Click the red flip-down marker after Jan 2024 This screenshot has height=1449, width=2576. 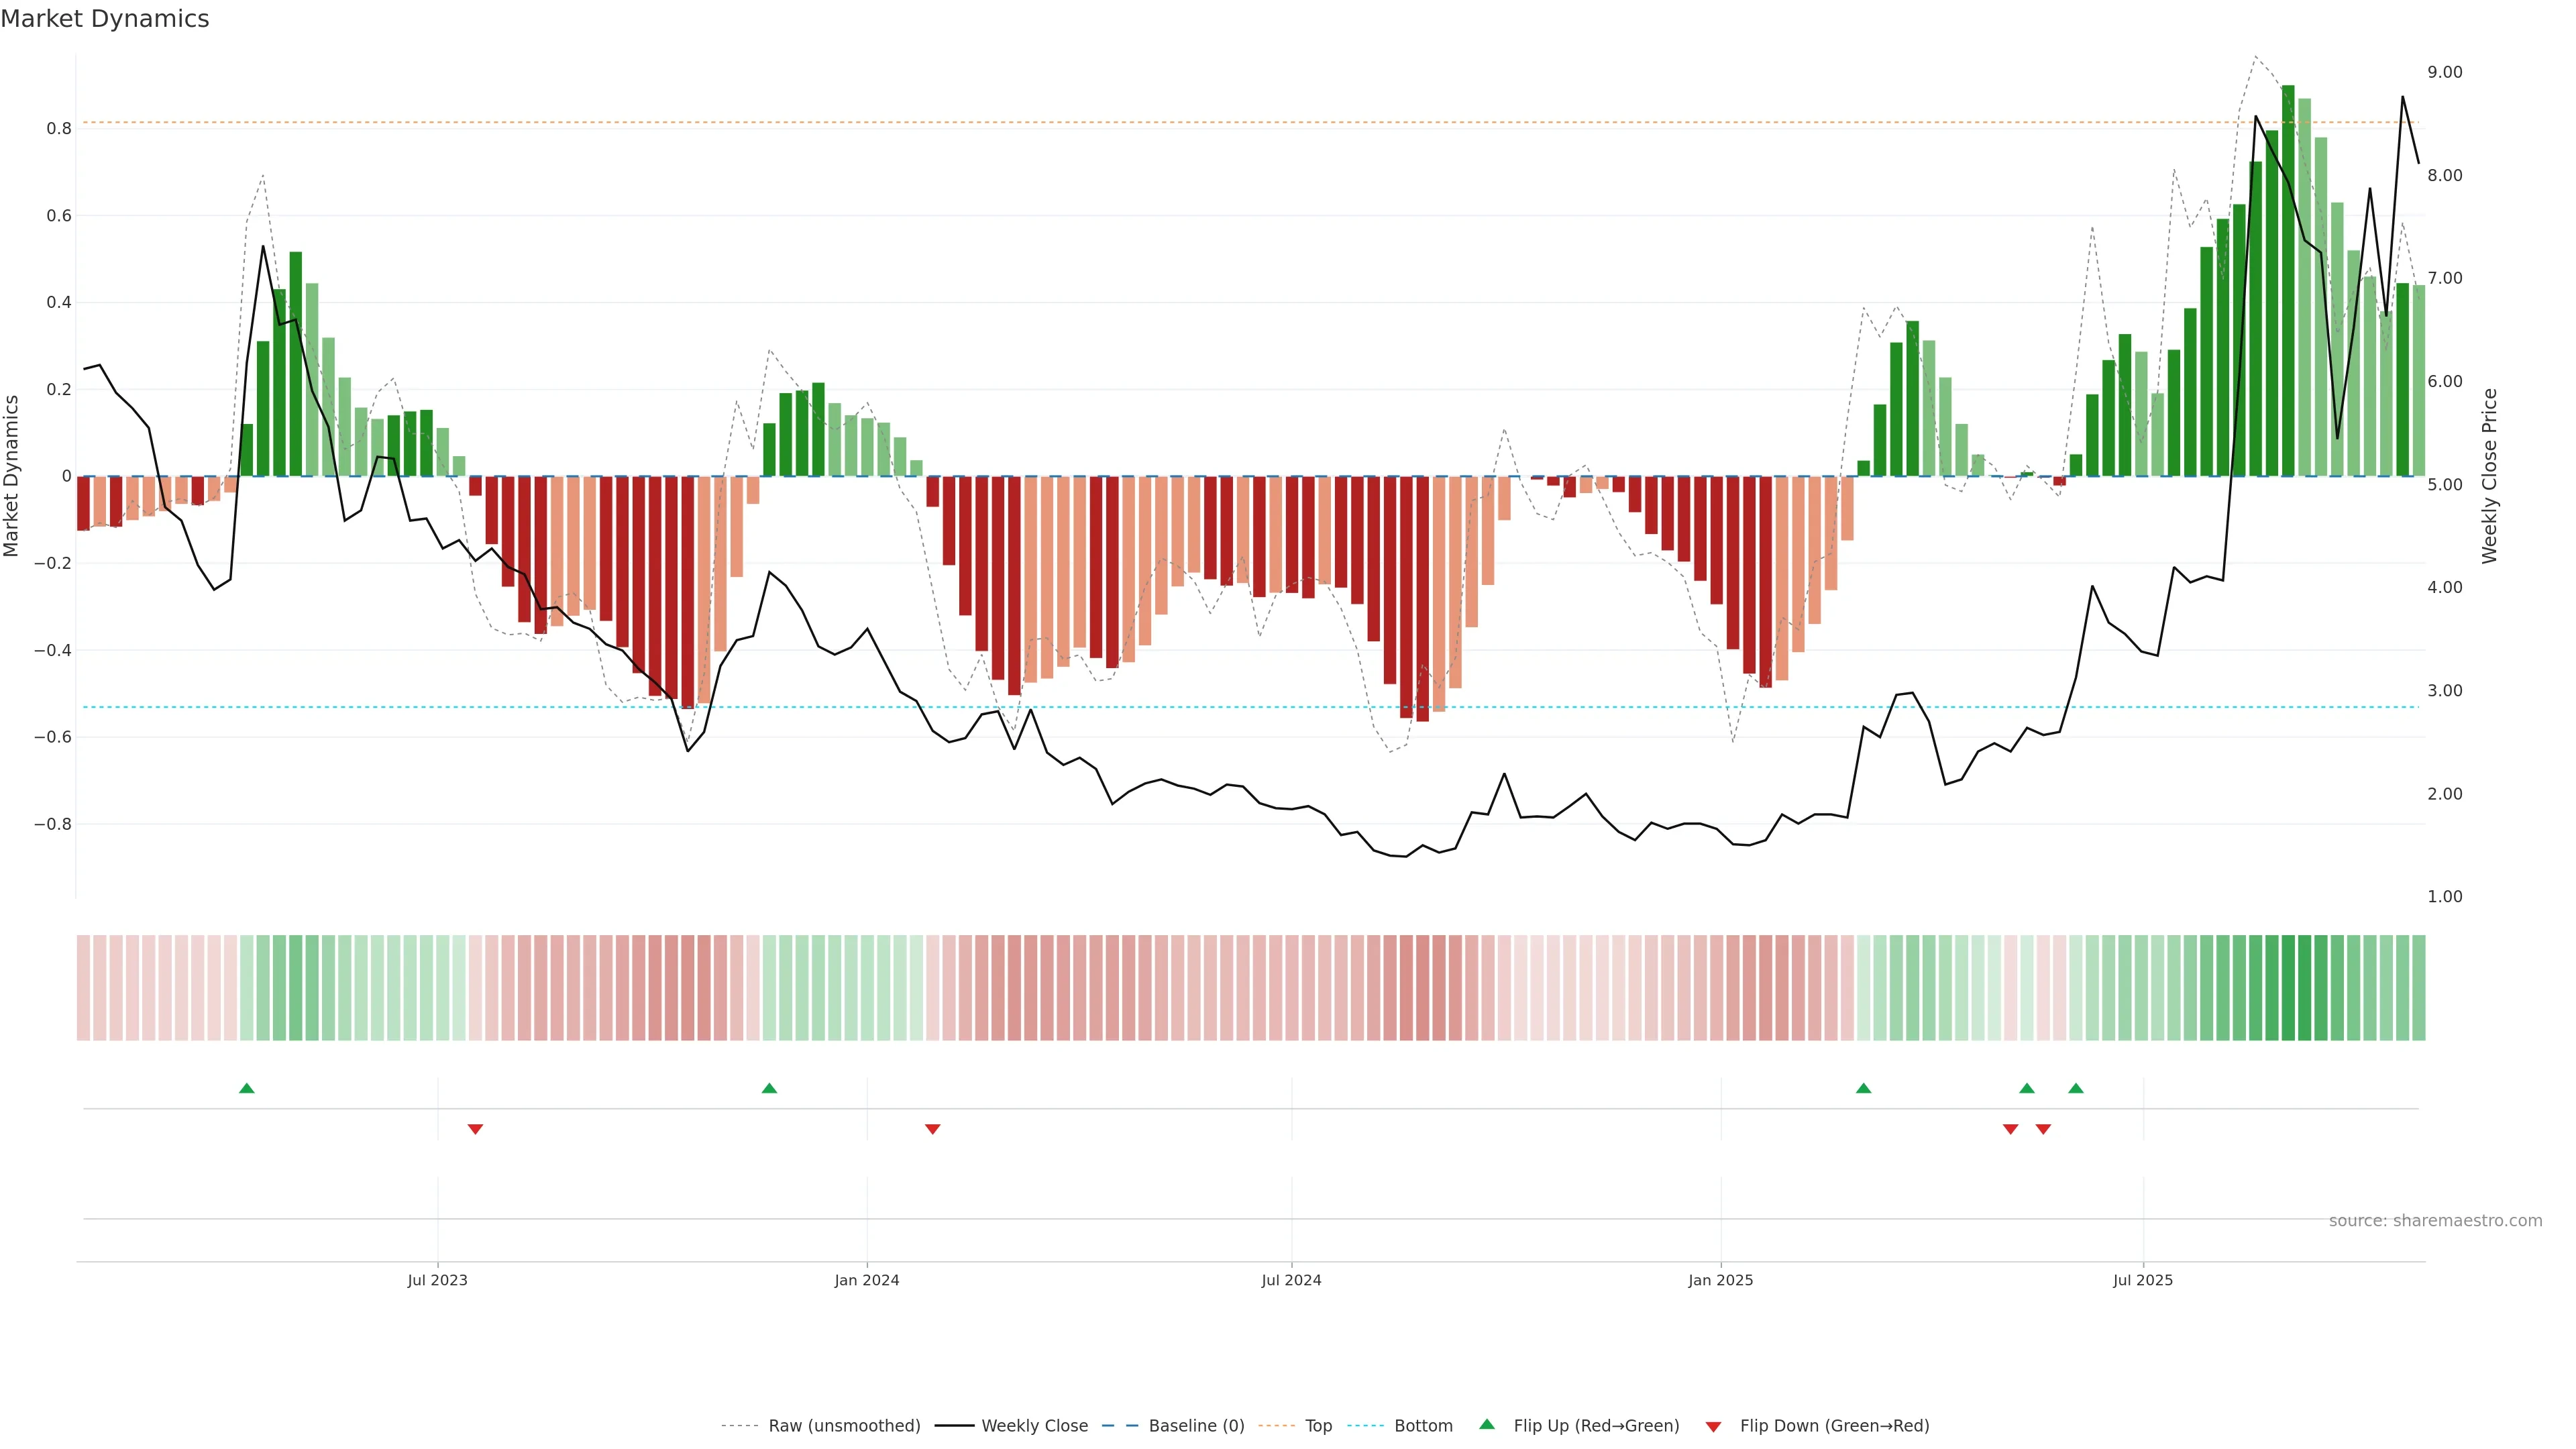933,1129
